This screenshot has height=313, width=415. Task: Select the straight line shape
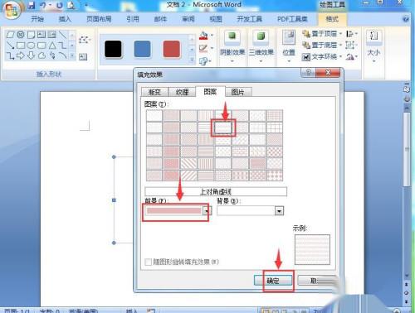(62, 35)
